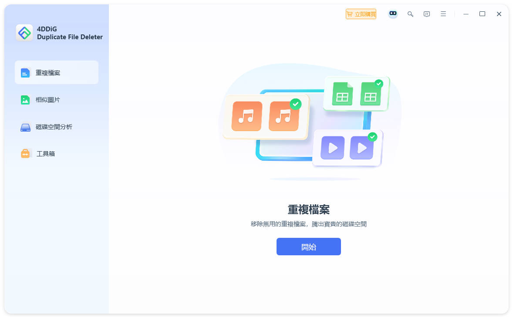Image resolution: width=513 pixels, height=318 pixels.
Task: Click the AI assistant robot icon
Action: (x=393, y=14)
